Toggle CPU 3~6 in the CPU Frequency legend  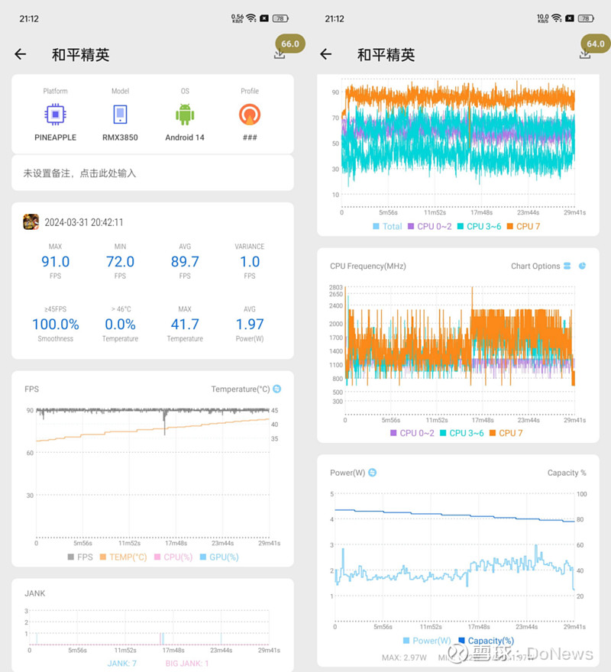pyautogui.click(x=462, y=433)
